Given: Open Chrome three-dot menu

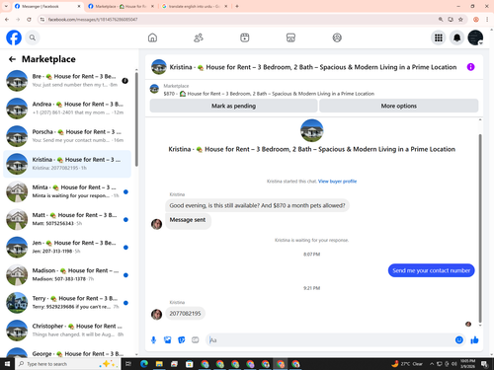Looking at the screenshot, I should pos(487,20).
